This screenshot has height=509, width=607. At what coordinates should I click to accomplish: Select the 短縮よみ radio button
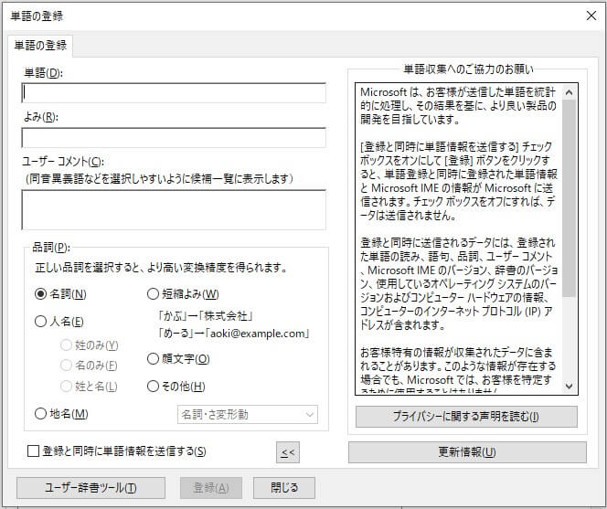tap(153, 294)
